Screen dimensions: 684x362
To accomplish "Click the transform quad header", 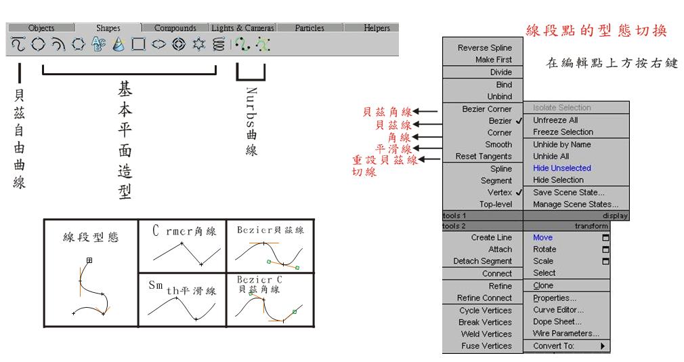I will tap(567, 226).
